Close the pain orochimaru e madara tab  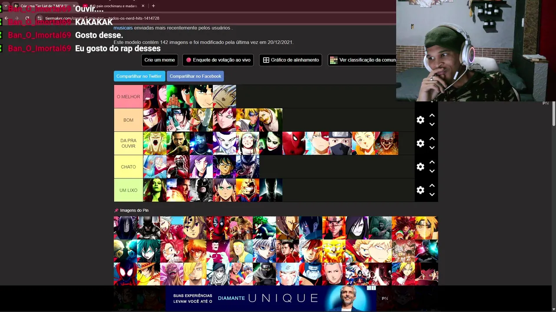click(x=142, y=6)
